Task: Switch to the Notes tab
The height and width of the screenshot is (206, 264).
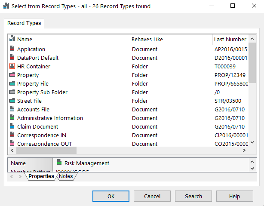Action: point(66,176)
